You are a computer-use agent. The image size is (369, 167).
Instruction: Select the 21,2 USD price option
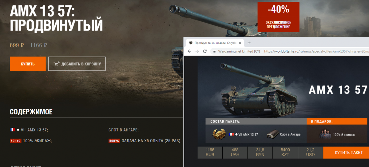point(310,152)
